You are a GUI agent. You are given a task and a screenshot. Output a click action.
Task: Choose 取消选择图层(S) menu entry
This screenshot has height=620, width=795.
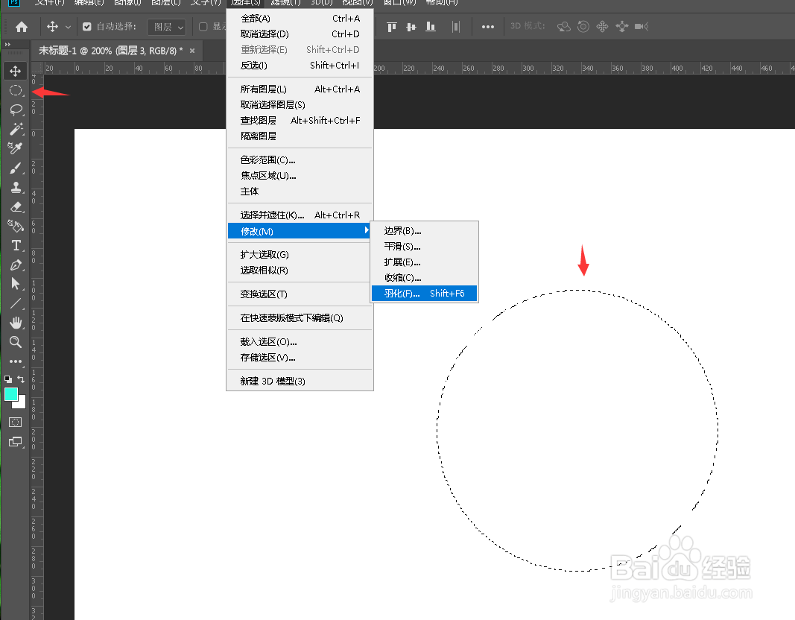click(x=300, y=105)
